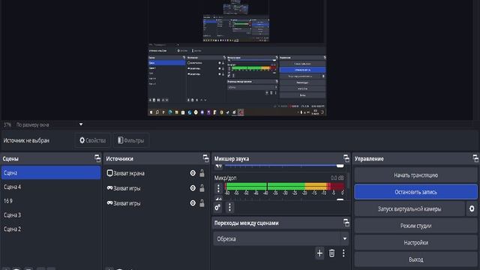Delete transition with trash icon
Viewport: 480px width, 270px height.
pos(331,253)
